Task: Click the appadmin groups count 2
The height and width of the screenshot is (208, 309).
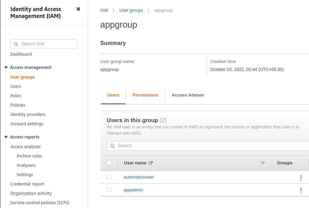Action: (x=301, y=190)
